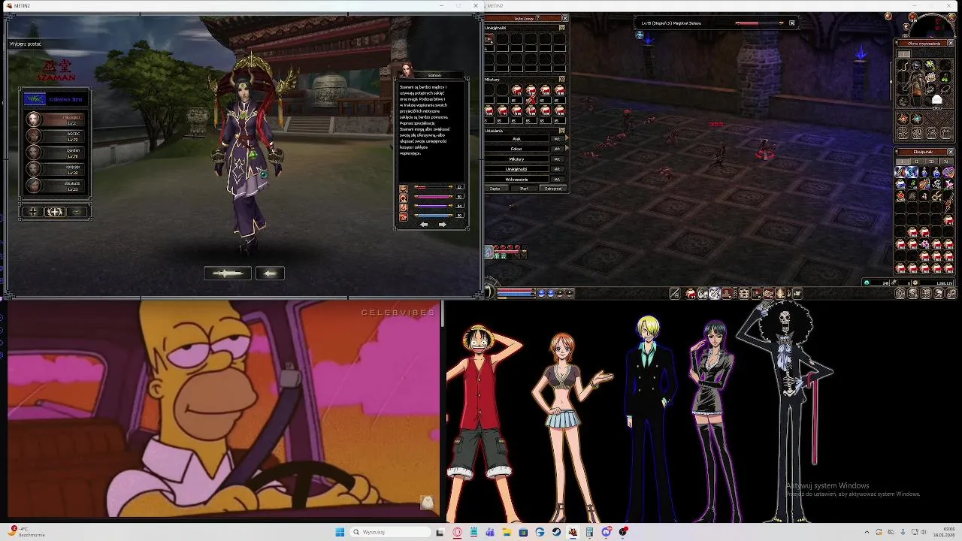Switch to Ekwipunek tab III
The width and height of the screenshot is (962, 541).
point(932,161)
